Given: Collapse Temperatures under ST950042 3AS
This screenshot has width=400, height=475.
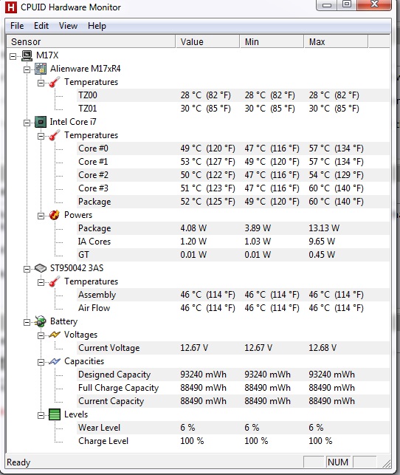Looking at the screenshot, I should [x=41, y=282].
